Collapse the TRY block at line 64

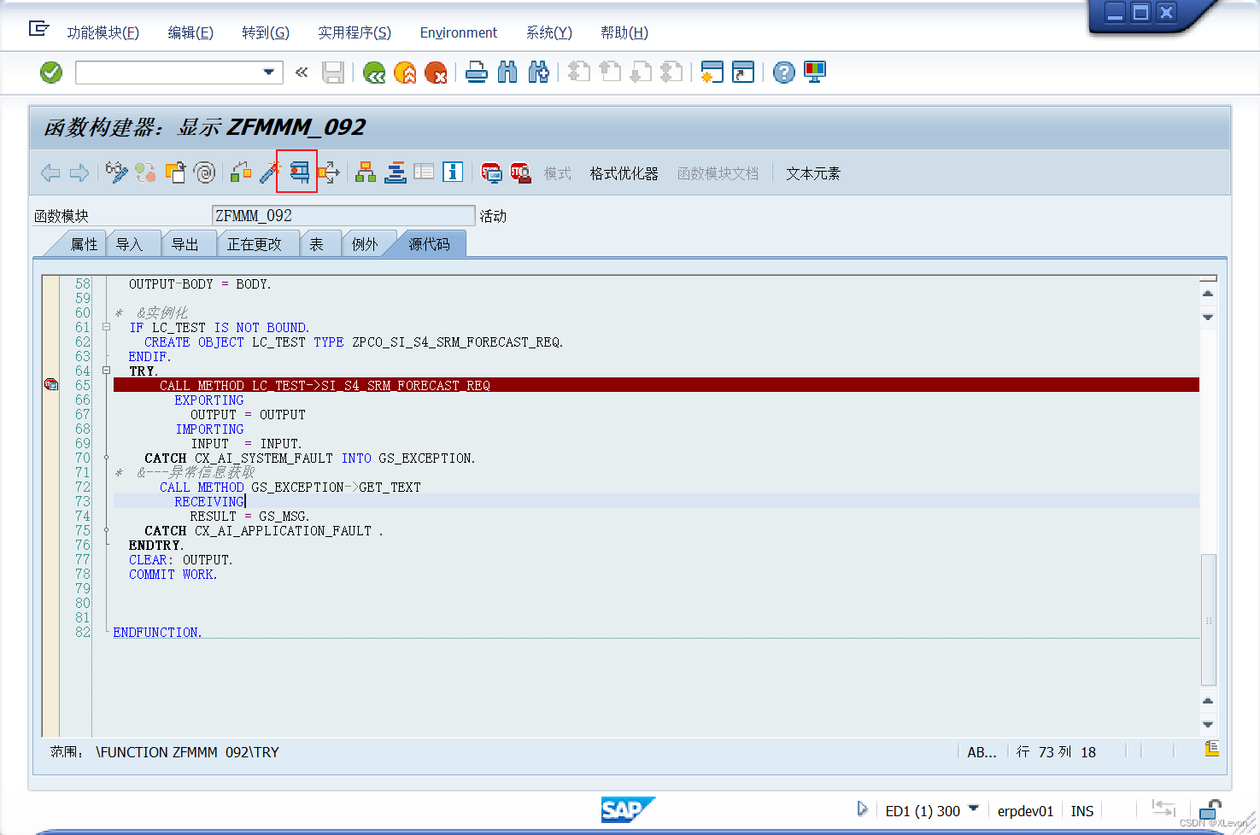(106, 371)
